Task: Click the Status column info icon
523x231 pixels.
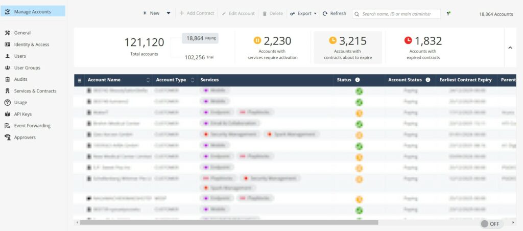Action: pyautogui.click(x=358, y=80)
